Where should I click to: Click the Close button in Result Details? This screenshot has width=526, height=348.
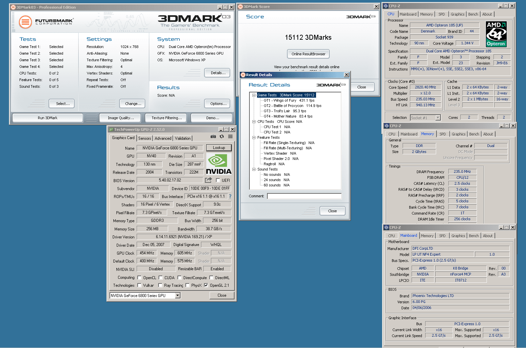pos(332,211)
